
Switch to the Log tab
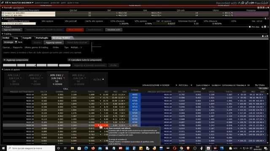click(x=16, y=38)
